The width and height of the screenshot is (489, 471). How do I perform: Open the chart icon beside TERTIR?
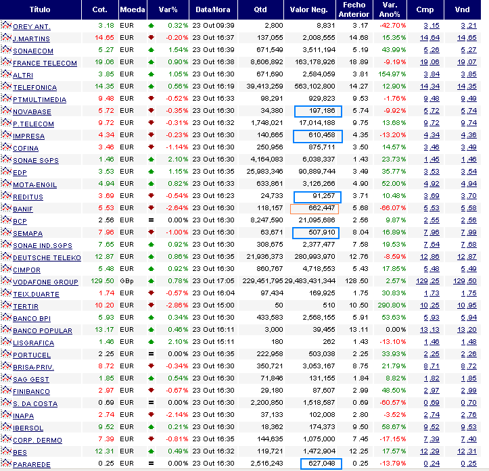pos(6,305)
